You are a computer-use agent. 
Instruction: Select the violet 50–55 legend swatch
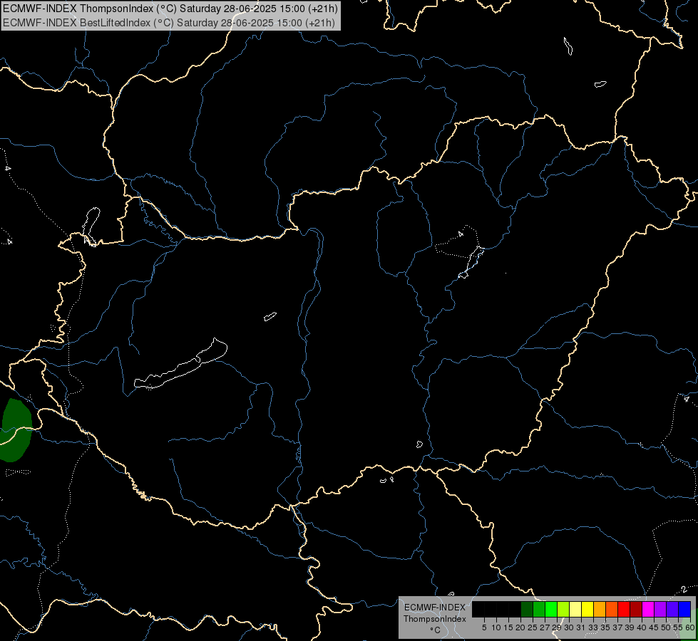(672, 609)
